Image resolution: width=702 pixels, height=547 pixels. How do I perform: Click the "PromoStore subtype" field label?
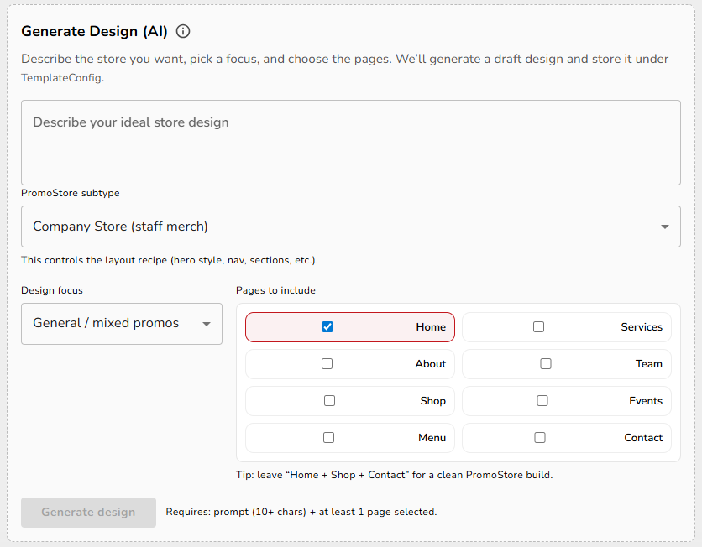pos(71,193)
